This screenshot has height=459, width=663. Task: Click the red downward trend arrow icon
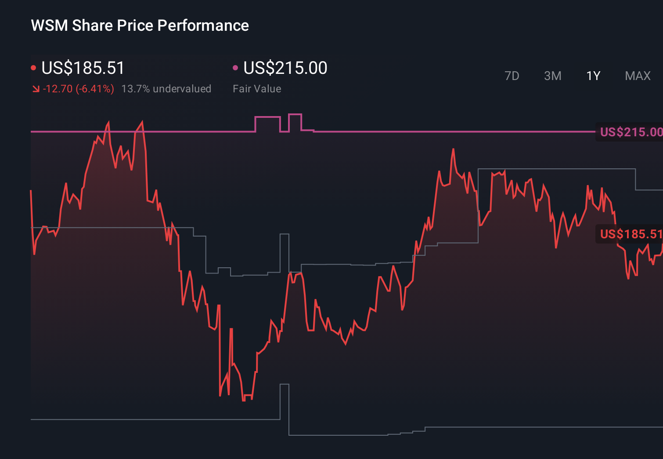(36, 88)
